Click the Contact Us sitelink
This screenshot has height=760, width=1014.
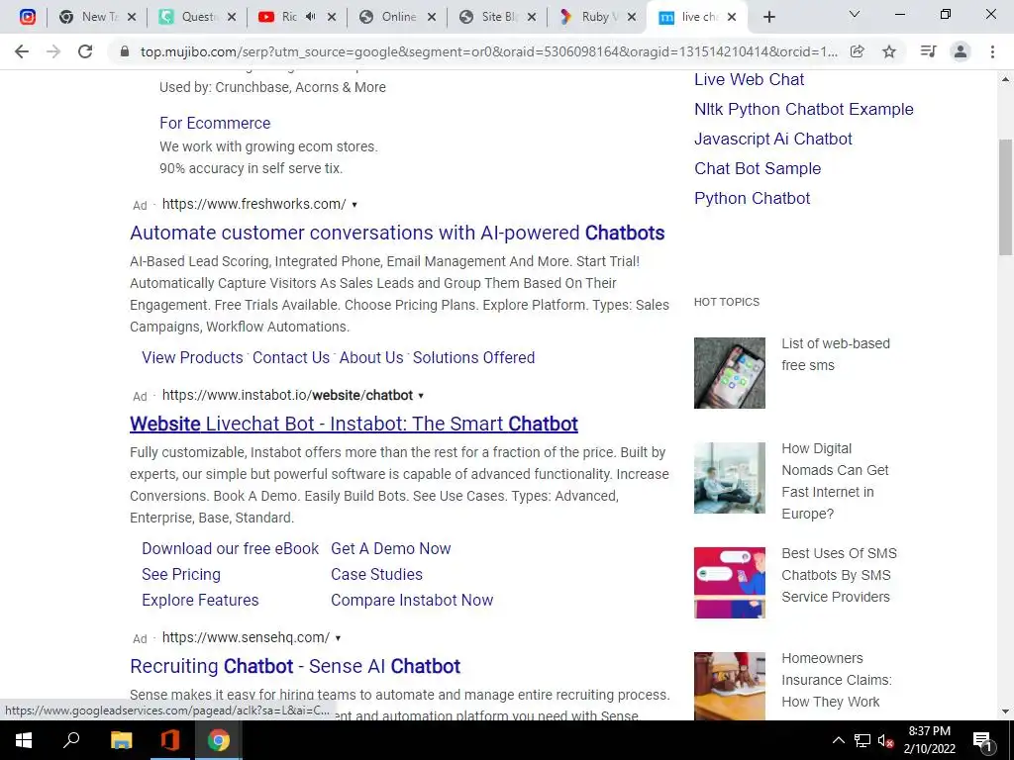[291, 357]
